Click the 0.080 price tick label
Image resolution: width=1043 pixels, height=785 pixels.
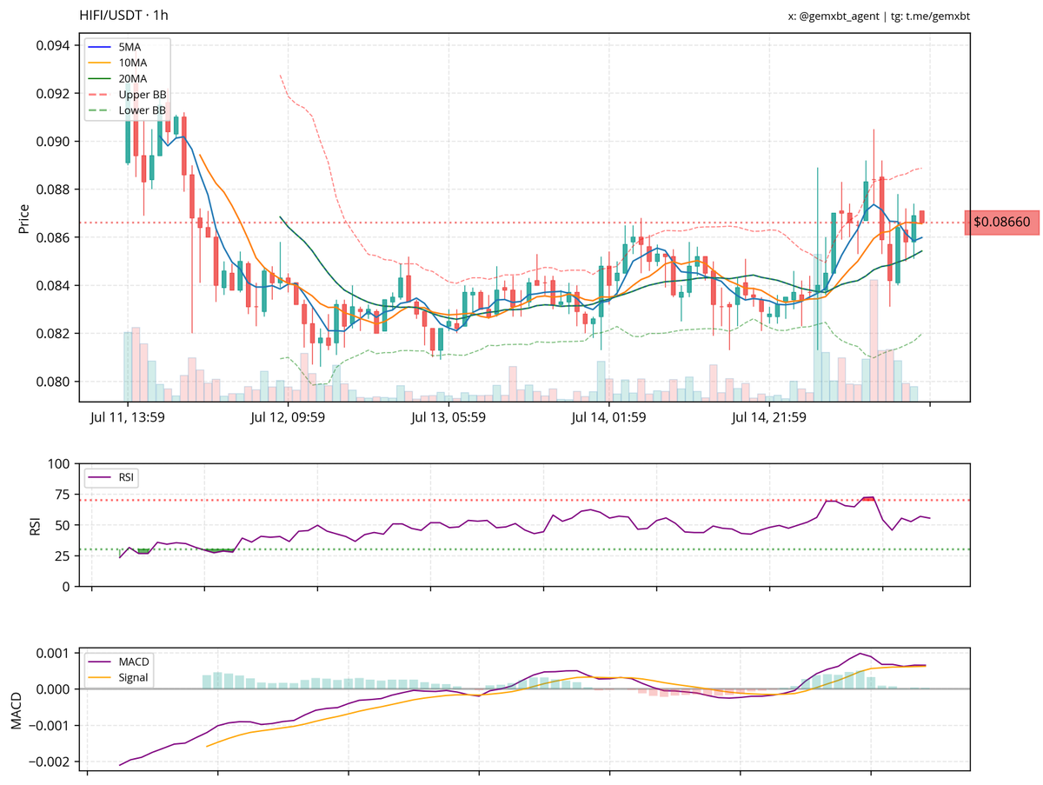click(x=53, y=382)
